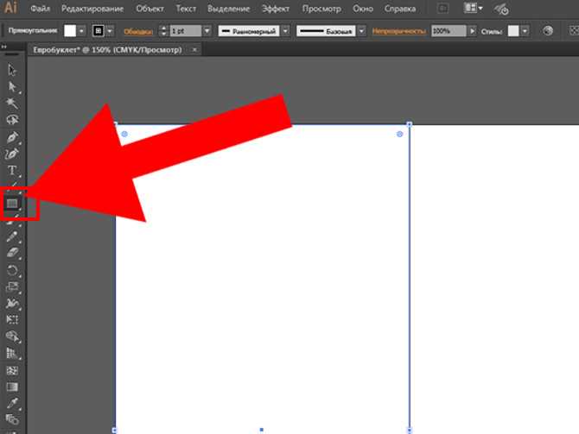Select the Magic Wand tool

[x=12, y=104]
